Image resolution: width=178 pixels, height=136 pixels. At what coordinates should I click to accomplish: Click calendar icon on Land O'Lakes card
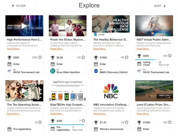pos(139,129)
